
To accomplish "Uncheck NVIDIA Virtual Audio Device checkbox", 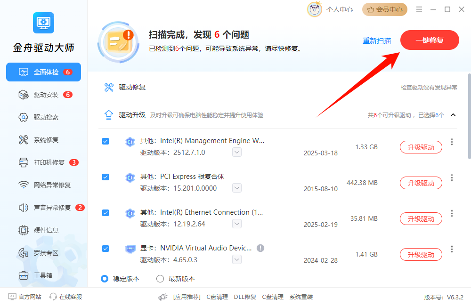I will click(x=106, y=249).
